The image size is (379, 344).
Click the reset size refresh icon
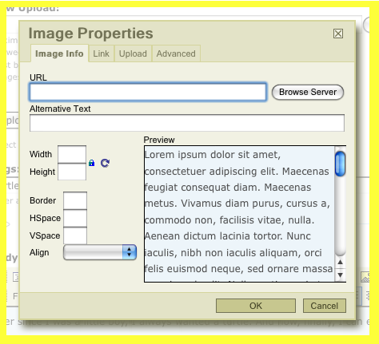(x=105, y=163)
